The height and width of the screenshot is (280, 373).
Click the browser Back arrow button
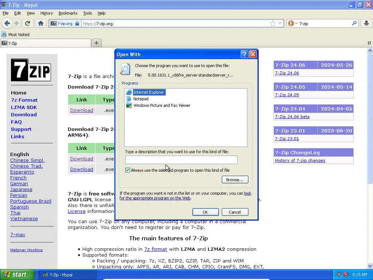coord(7,23)
